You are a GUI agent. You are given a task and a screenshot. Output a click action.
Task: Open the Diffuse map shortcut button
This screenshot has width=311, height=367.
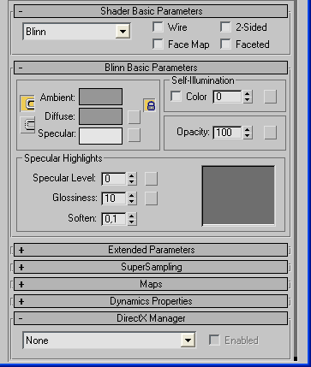[134, 117]
